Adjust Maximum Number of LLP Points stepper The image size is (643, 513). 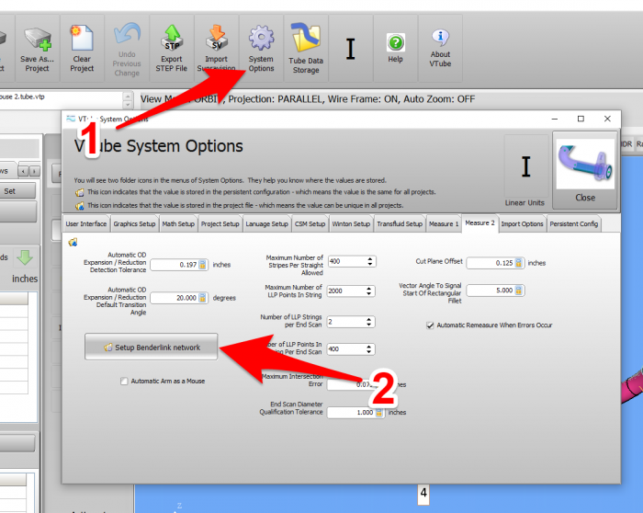pos(369,291)
